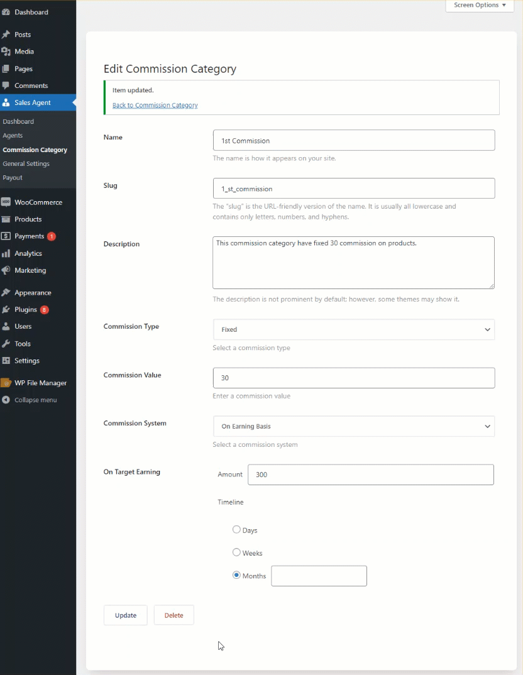Open General Settings submenu item
The height and width of the screenshot is (675, 523).
26,163
